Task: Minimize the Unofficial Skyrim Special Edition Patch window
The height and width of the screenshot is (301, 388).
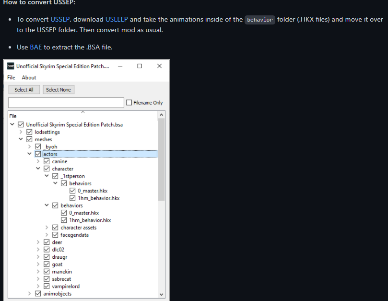Action: pos(120,66)
